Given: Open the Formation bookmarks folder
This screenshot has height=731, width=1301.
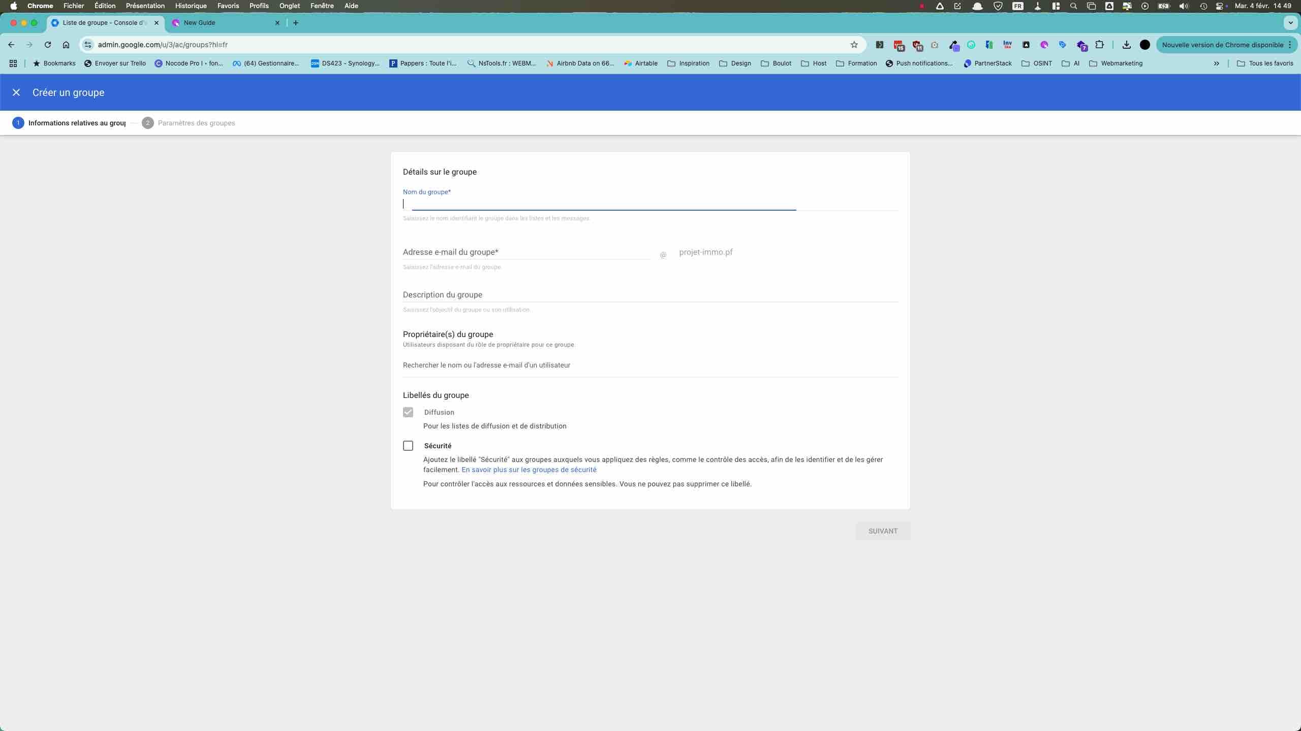Looking at the screenshot, I should pos(856,63).
